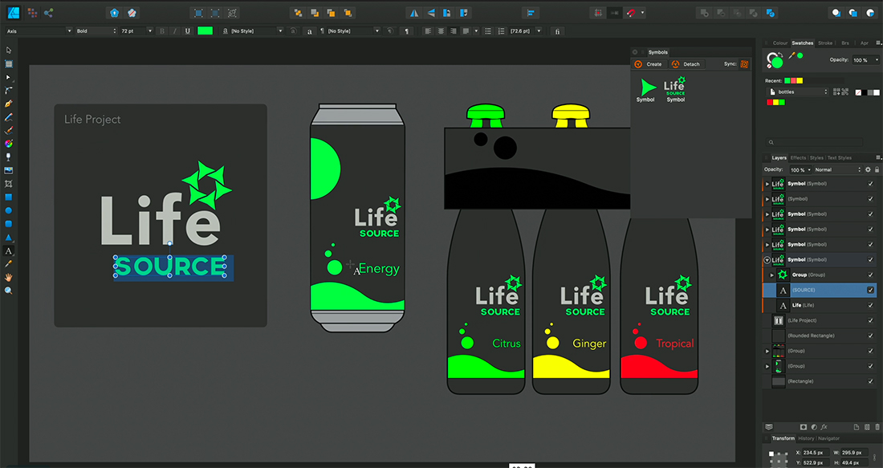The image size is (883, 468).
Task: Select the Zoom tool
Action: point(9,291)
